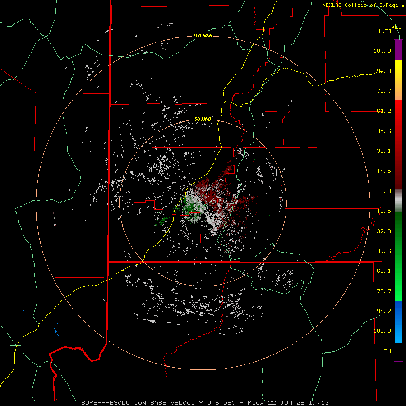Image resolution: width=406 pixels, height=406 pixels.
Task: Click the Super-Resolution Base Velocity caption
Action: pos(205,403)
